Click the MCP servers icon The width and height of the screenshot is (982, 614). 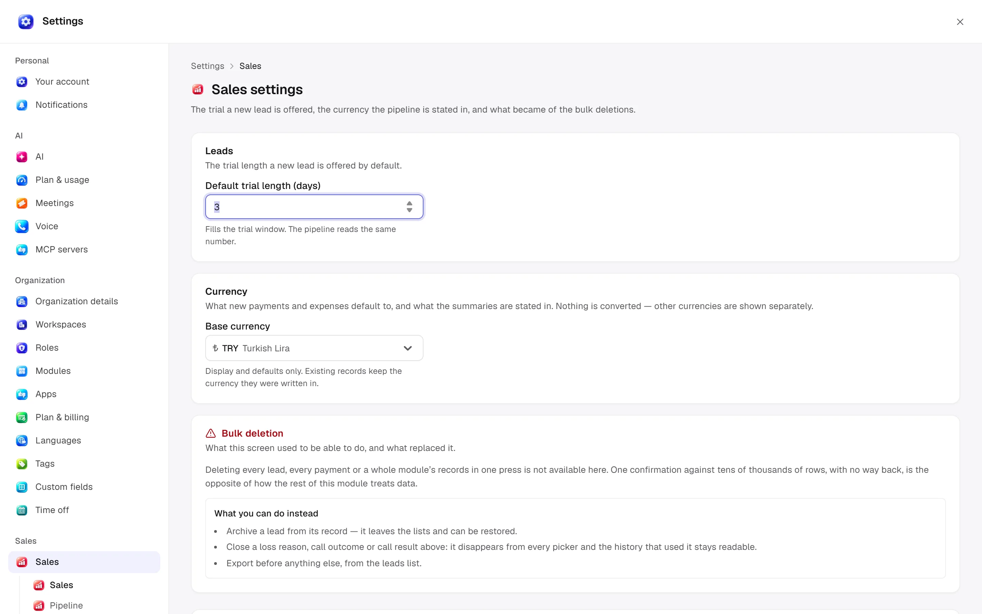click(22, 249)
